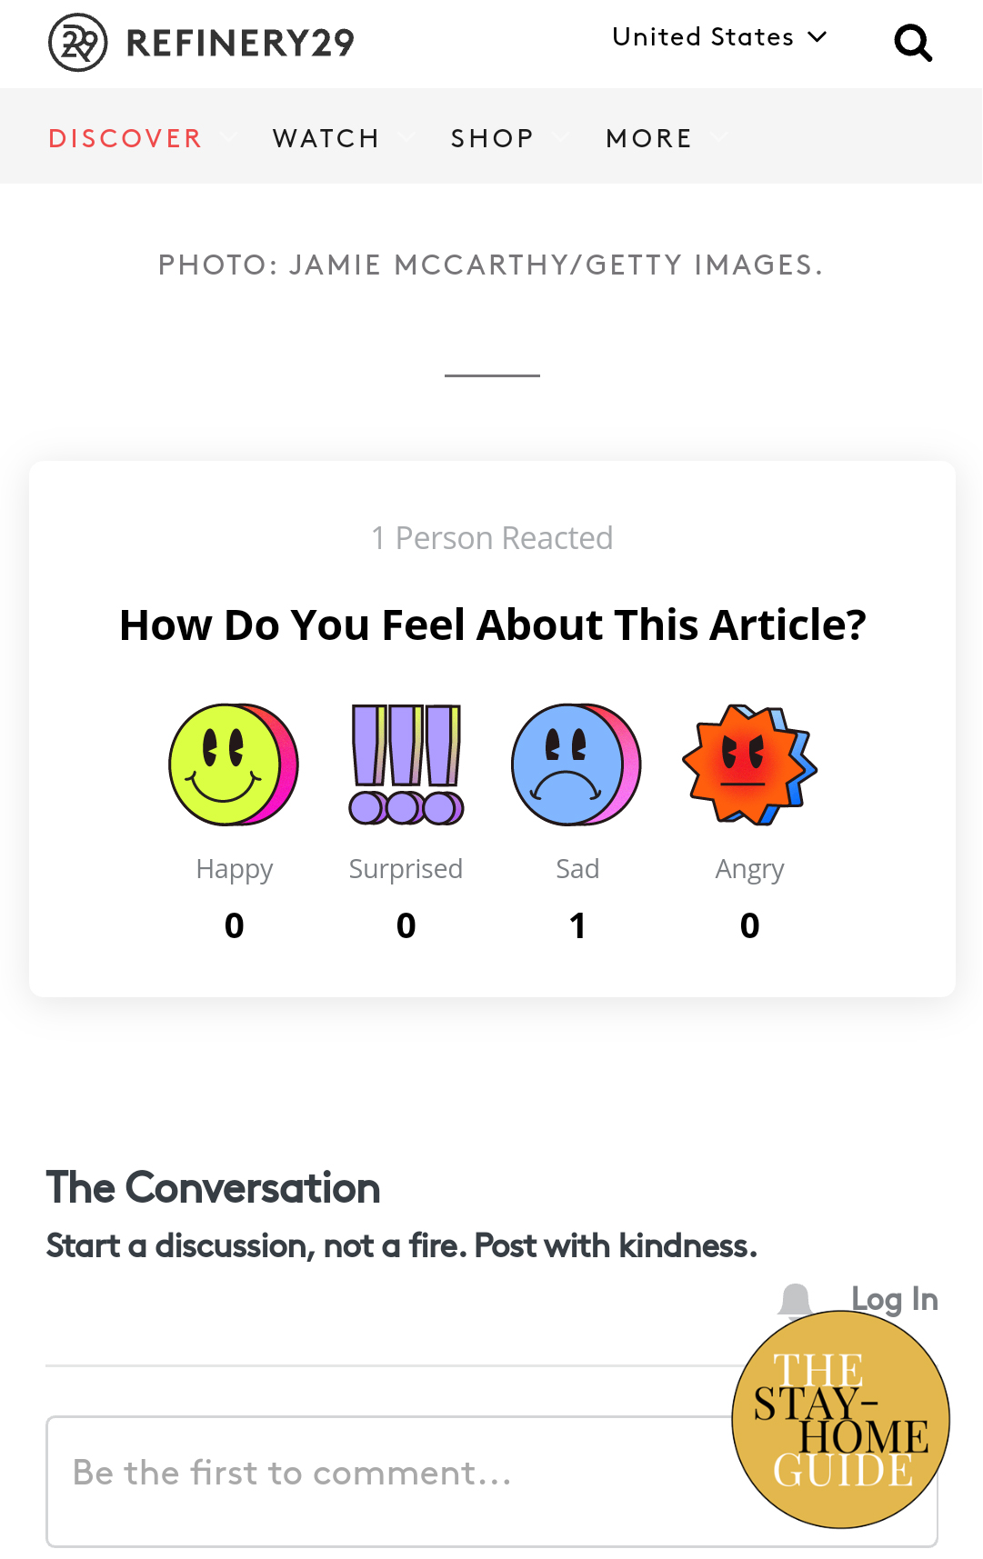This screenshot has width=983, height=1559.
Task: Click the Sad reaction count number
Action: (x=577, y=925)
